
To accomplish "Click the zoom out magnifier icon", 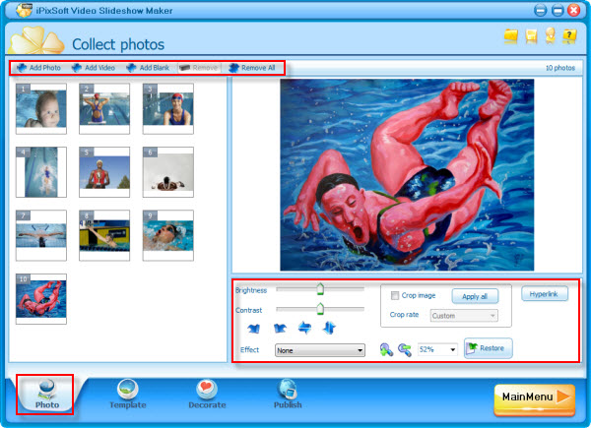I will point(405,349).
